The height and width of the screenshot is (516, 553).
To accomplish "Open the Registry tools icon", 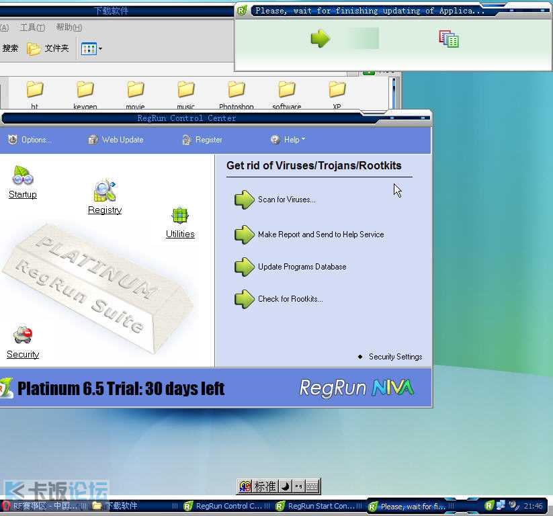I will [x=105, y=191].
